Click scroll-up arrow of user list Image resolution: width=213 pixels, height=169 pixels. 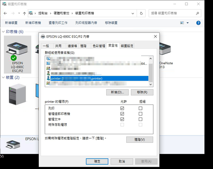point(151,58)
